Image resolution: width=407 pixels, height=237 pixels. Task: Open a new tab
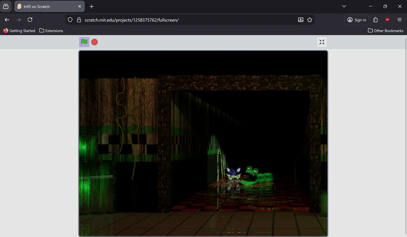92,6
